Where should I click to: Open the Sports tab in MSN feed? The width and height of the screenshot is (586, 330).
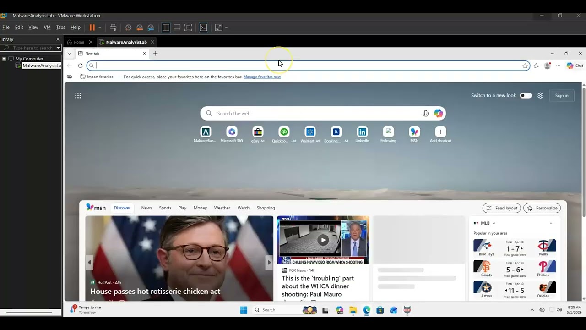165,208
